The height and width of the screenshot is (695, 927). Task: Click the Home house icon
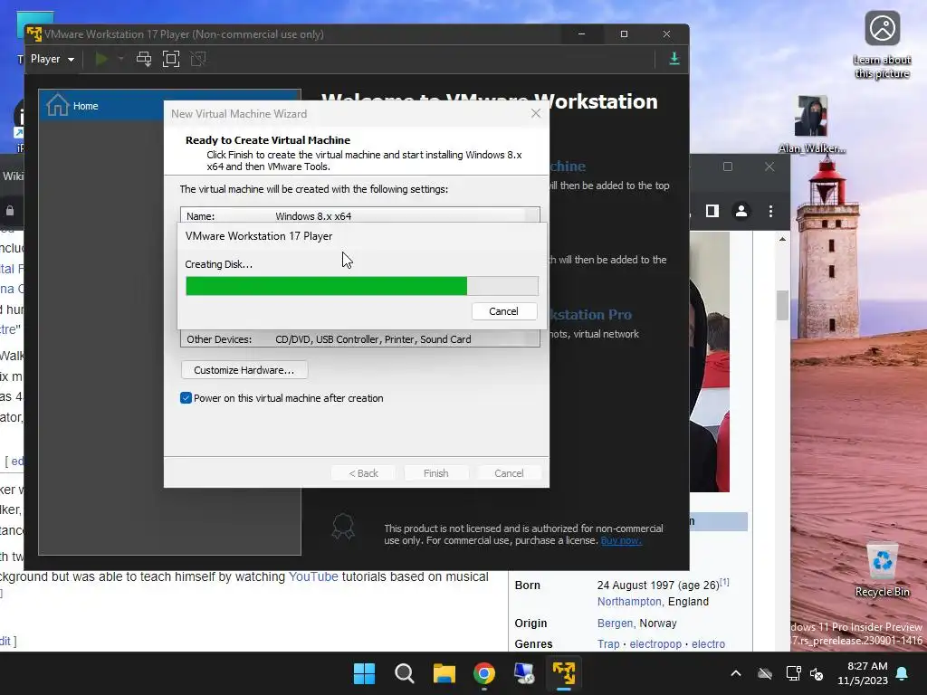pyautogui.click(x=57, y=105)
